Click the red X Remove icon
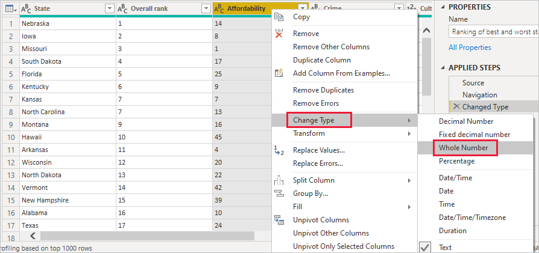Image resolution: width=539 pixels, height=253 pixels. (279, 34)
